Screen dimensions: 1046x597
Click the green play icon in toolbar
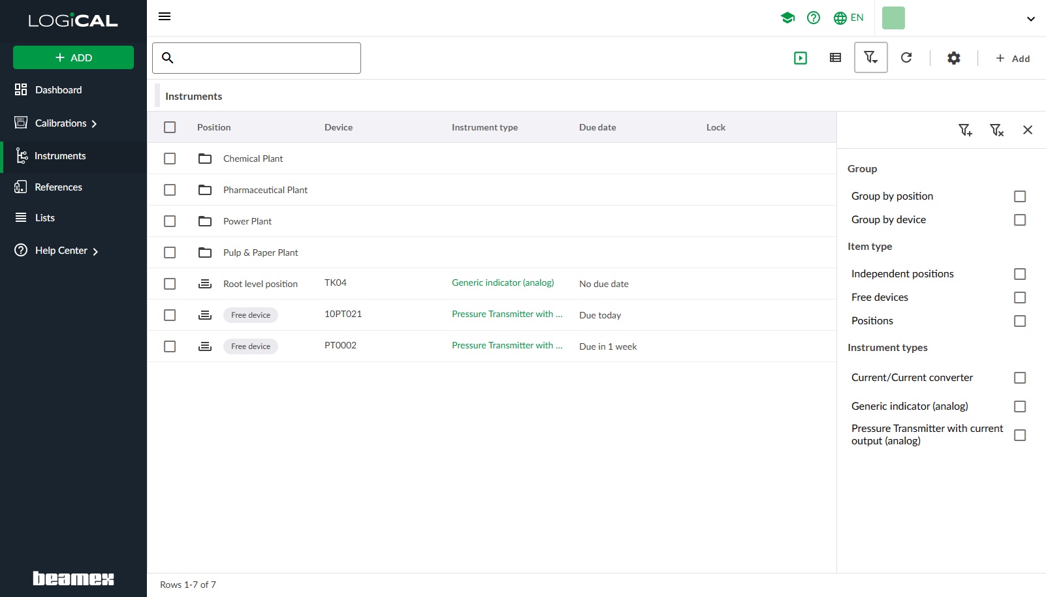[x=800, y=58]
